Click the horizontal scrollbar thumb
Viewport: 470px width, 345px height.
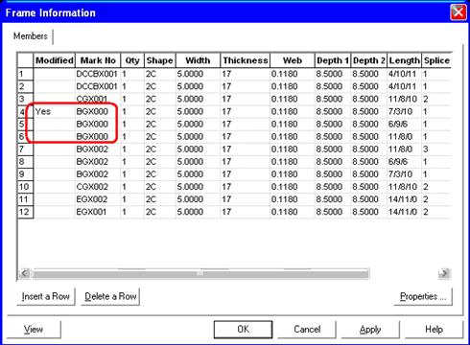click(x=200, y=273)
